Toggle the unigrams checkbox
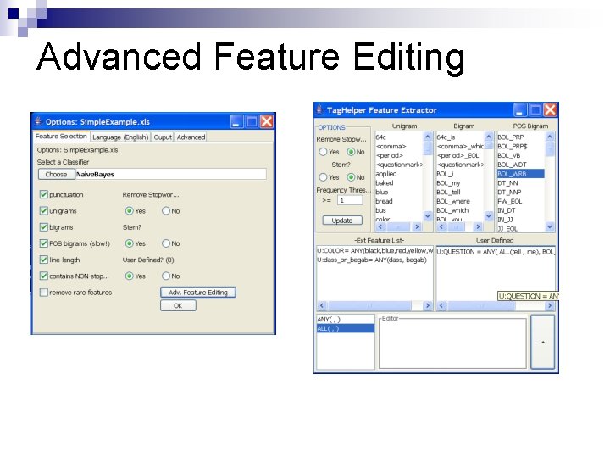The width and height of the screenshot is (610, 458). pyautogui.click(x=43, y=210)
